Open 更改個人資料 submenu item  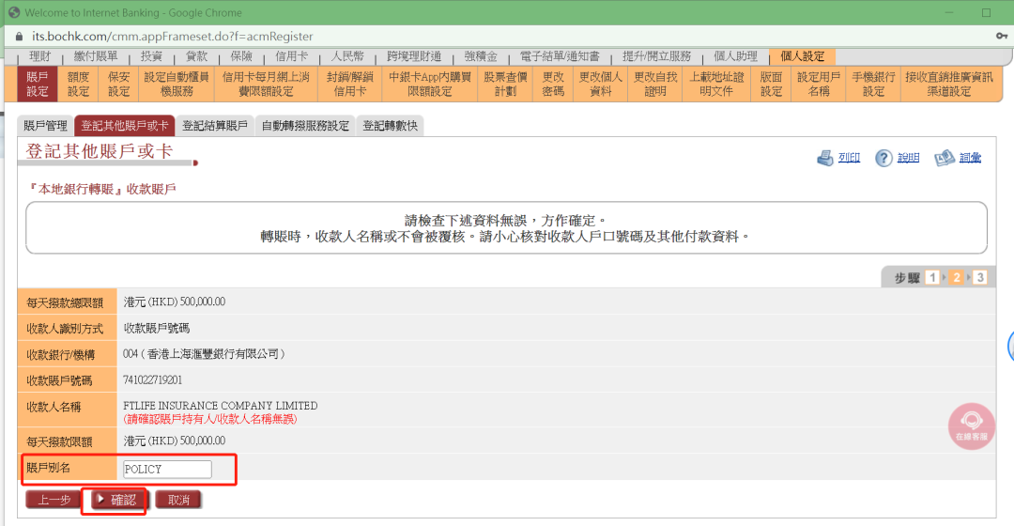pos(600,85)
